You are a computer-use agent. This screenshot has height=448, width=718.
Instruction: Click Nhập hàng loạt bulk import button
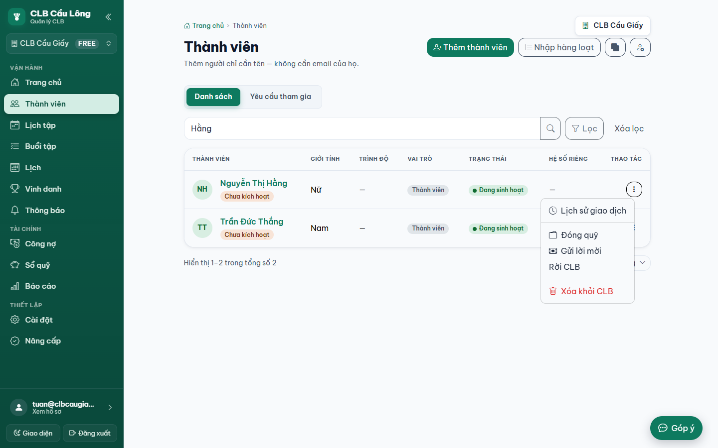(559, 47)
